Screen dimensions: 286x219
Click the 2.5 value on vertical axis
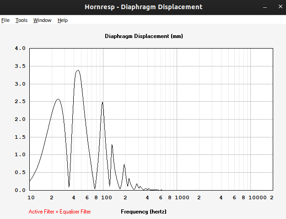(x=20, y=101)
